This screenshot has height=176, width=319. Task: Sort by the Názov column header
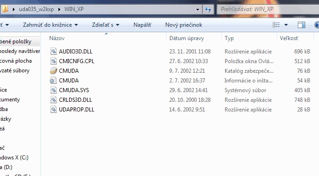pos(57,38)
